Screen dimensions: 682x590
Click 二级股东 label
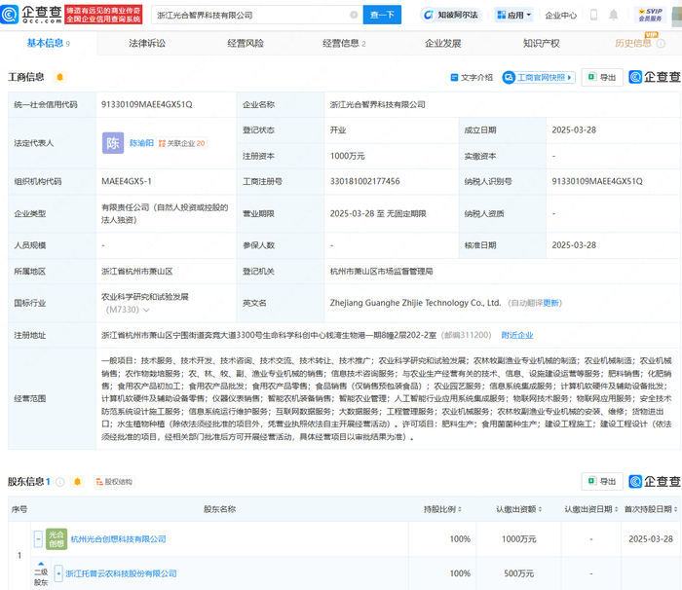click(41, 577)
